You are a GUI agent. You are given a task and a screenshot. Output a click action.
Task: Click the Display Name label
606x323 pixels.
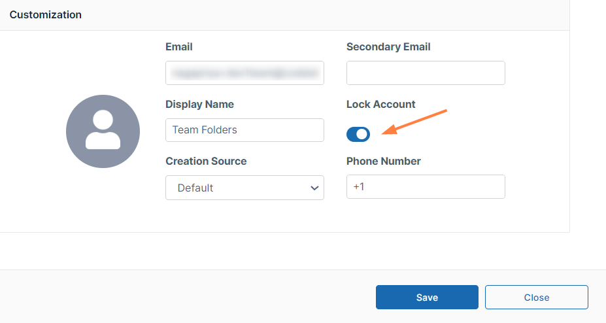pyautogui.click(x=199, y=105)
